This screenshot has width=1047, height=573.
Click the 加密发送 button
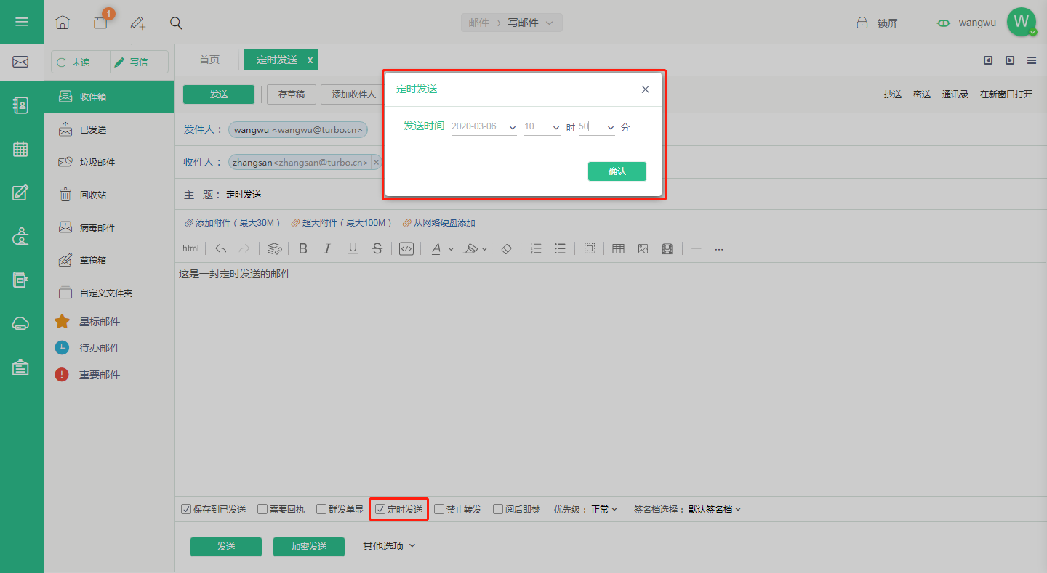point(309,547)
